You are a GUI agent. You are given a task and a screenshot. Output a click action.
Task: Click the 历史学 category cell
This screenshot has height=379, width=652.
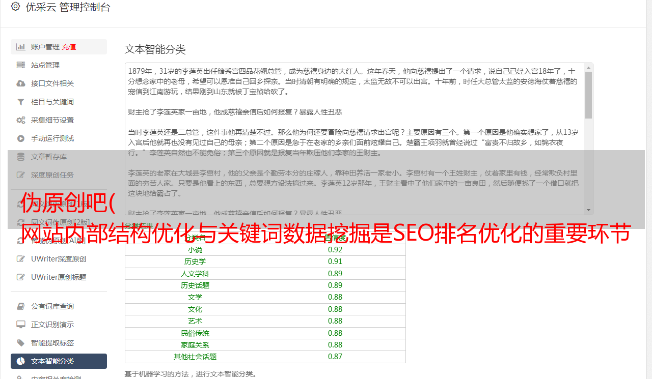[x=195, y=261]
